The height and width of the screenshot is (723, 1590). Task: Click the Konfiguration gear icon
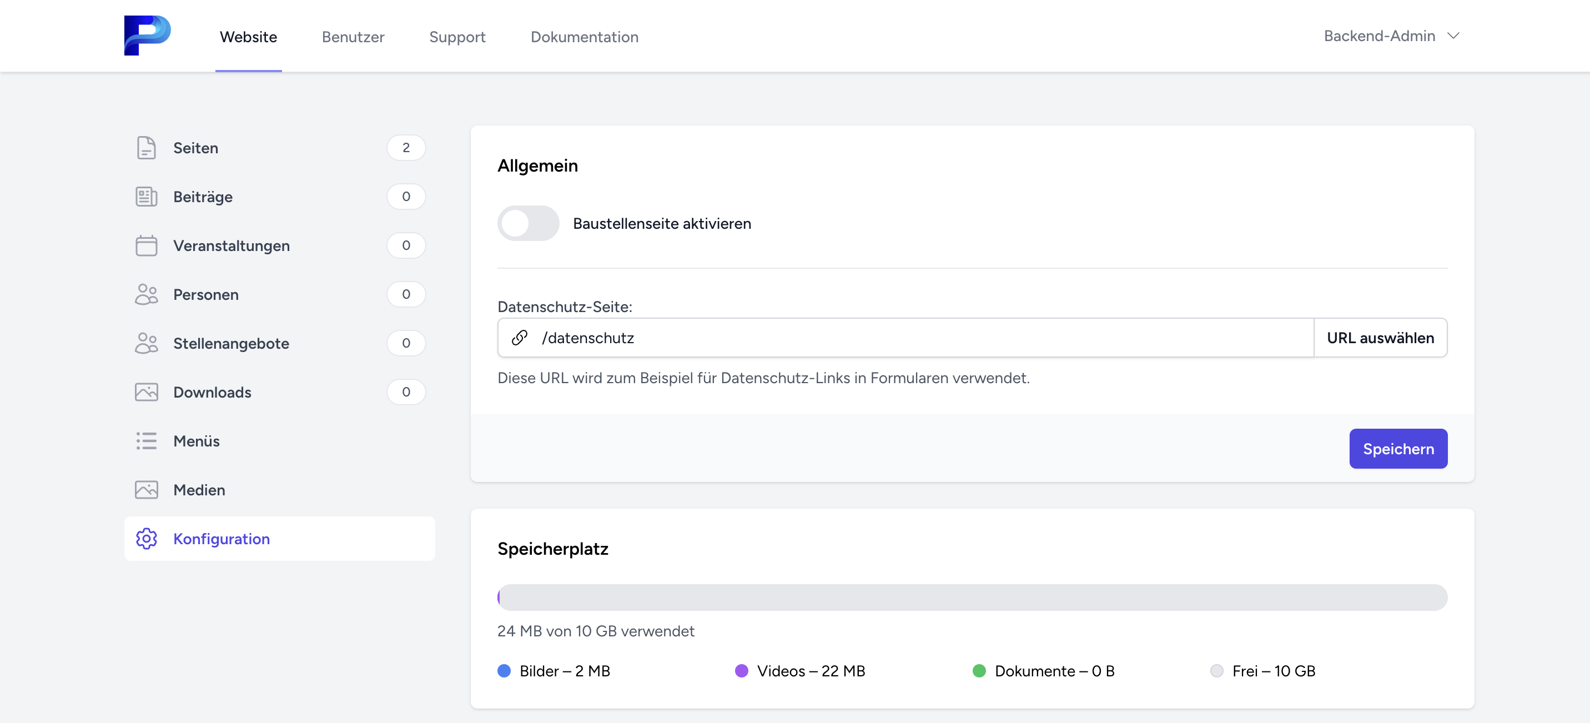146,539
